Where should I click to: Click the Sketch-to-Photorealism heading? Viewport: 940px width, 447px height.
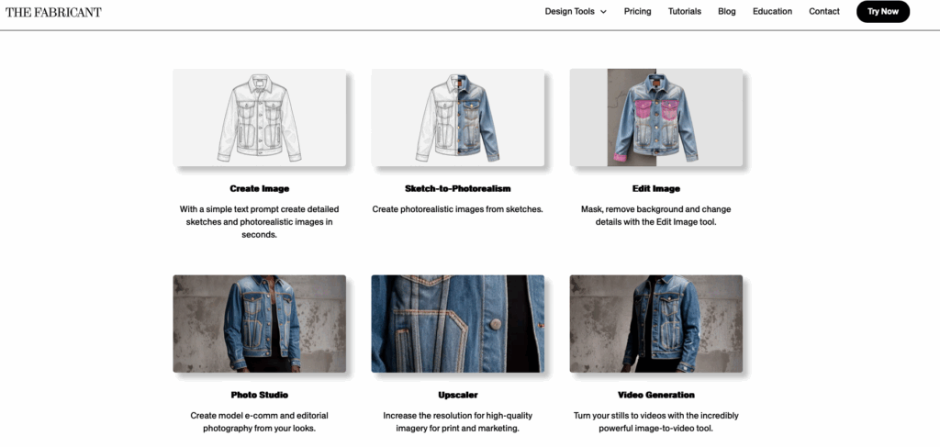pyautogui.click(x=457, y=189)
